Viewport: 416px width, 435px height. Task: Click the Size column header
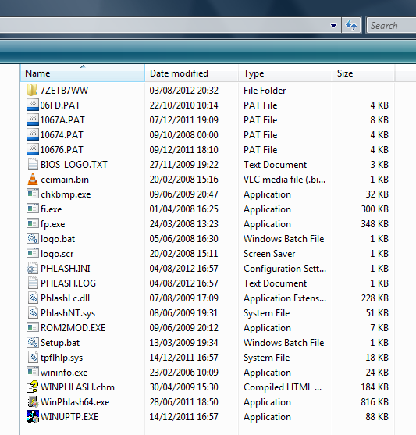(x=363, y=73)
